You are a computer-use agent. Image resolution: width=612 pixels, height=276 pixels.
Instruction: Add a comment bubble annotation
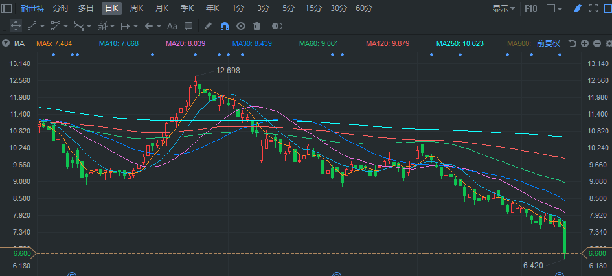click(x=188, y=26)
